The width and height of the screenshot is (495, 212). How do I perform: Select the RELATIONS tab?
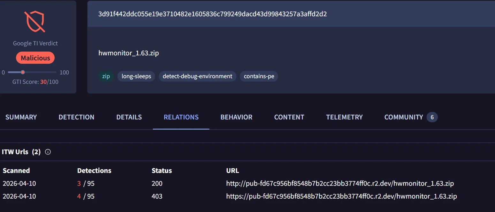pyautogui.click(x=181, y=117)
